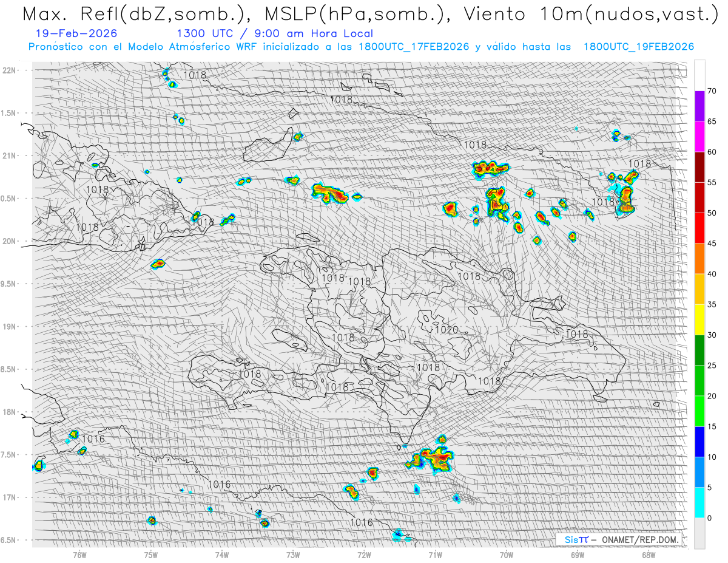Click the cyan 0–5 dBZ colorbar segment
The height and width of the screenshot is (563, 728).
pos(699,502)
